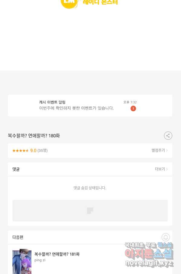Tap the 레이디 몬스터 brand text
The image size is (181, 274).
click(100, 2)
